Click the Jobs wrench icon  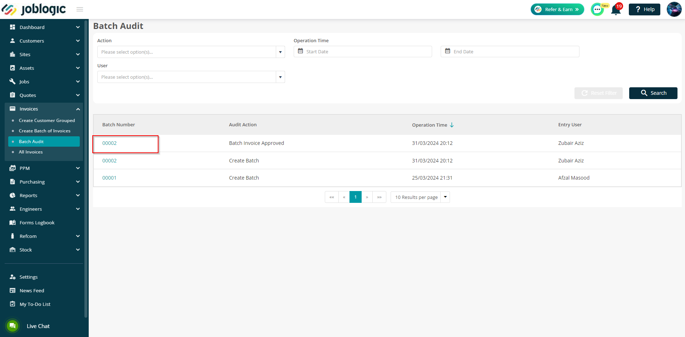click(x=13, y=82)
